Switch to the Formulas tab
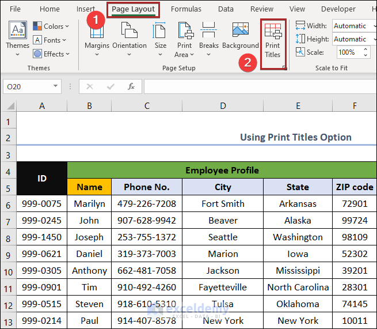This screenshot has width=377, height=329. point(186,9)
